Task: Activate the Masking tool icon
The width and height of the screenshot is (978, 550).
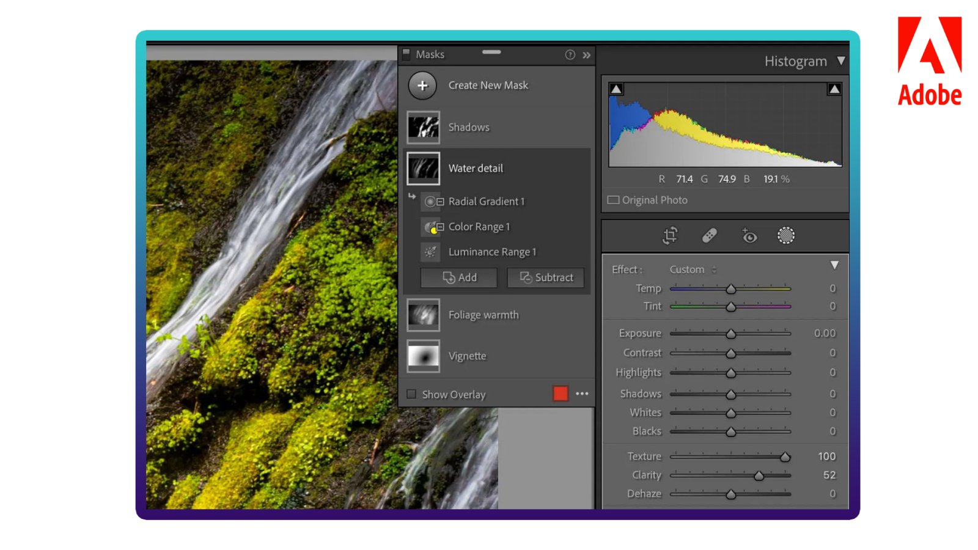Action: pyautogui.click(x=785, y=235)
